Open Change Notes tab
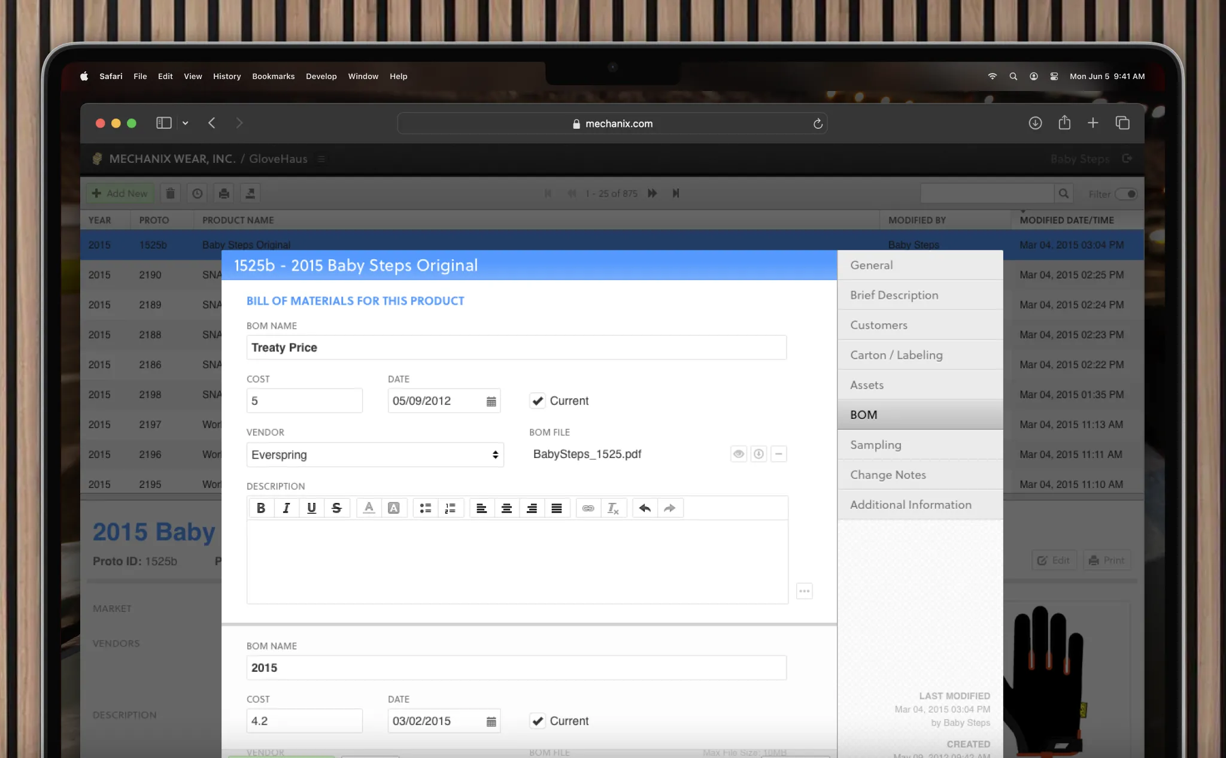Image resolution: width=1226 pixels, height=758 pixels. tap(920, 474)
